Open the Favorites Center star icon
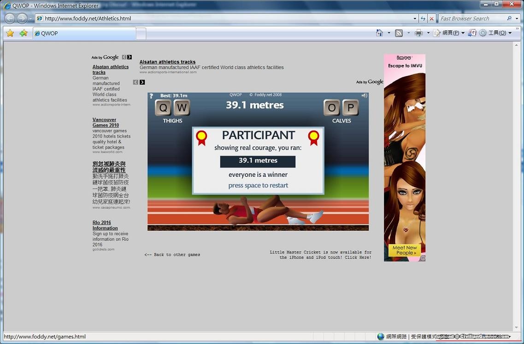The image size is (524, 344). [x=10, y=33]
